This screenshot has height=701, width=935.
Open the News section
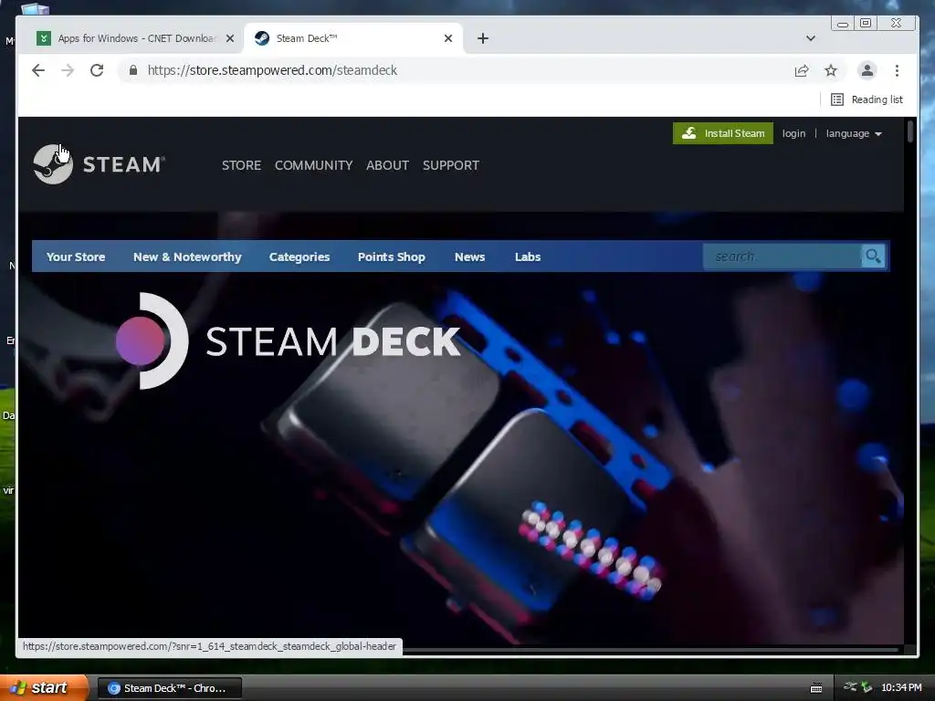(470, 256)
